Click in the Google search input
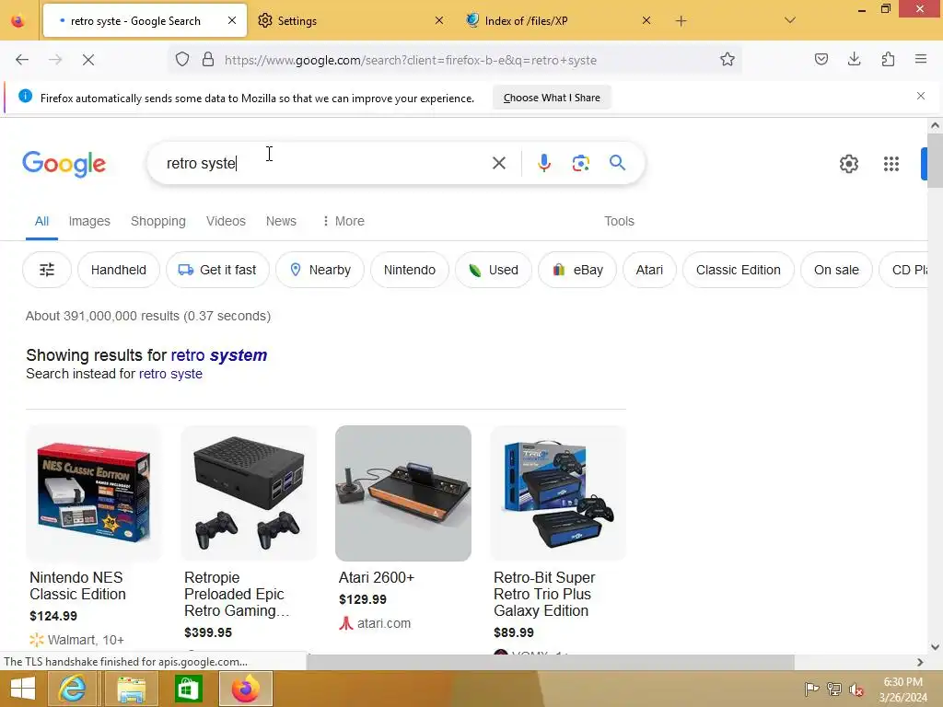This screenshot has height=707, width=943. point(321,163)
